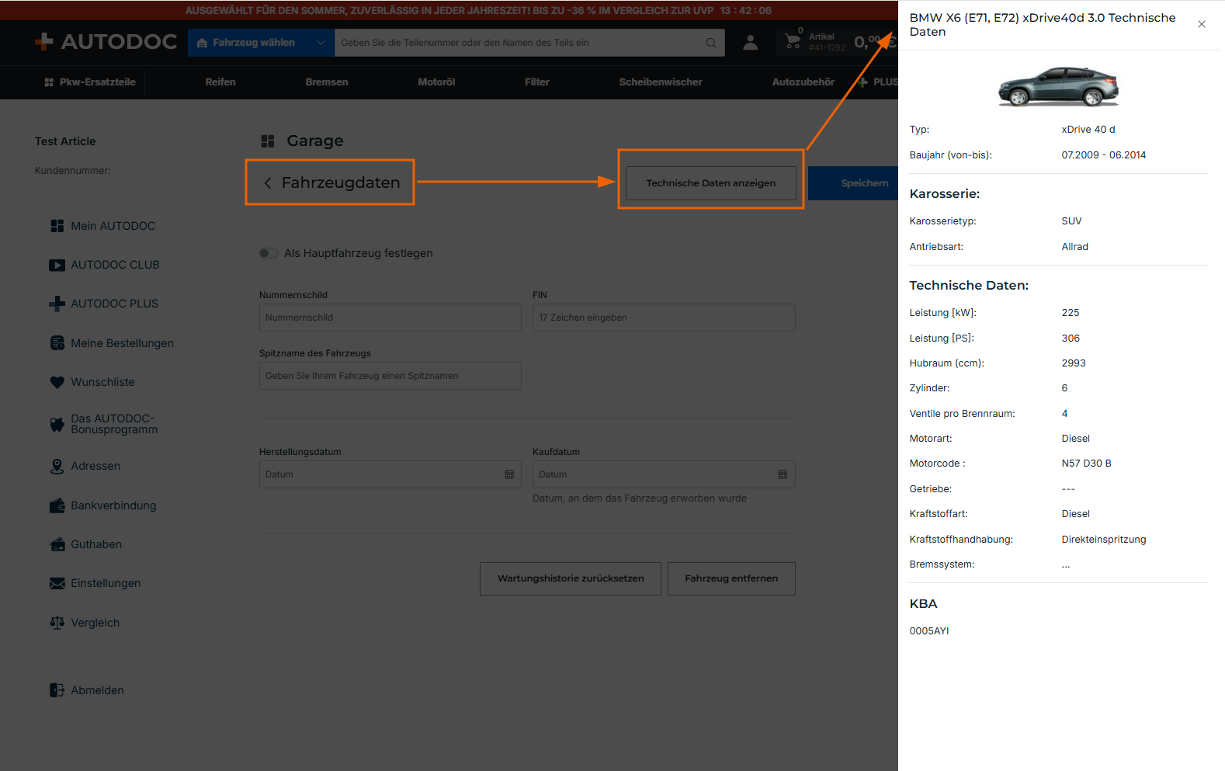Open the user account icon

[x=750, y=43]
